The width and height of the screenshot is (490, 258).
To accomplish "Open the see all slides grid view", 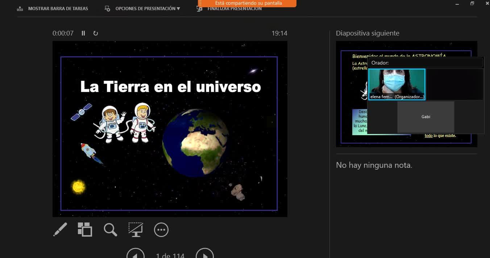I will (x=85, y=230).
